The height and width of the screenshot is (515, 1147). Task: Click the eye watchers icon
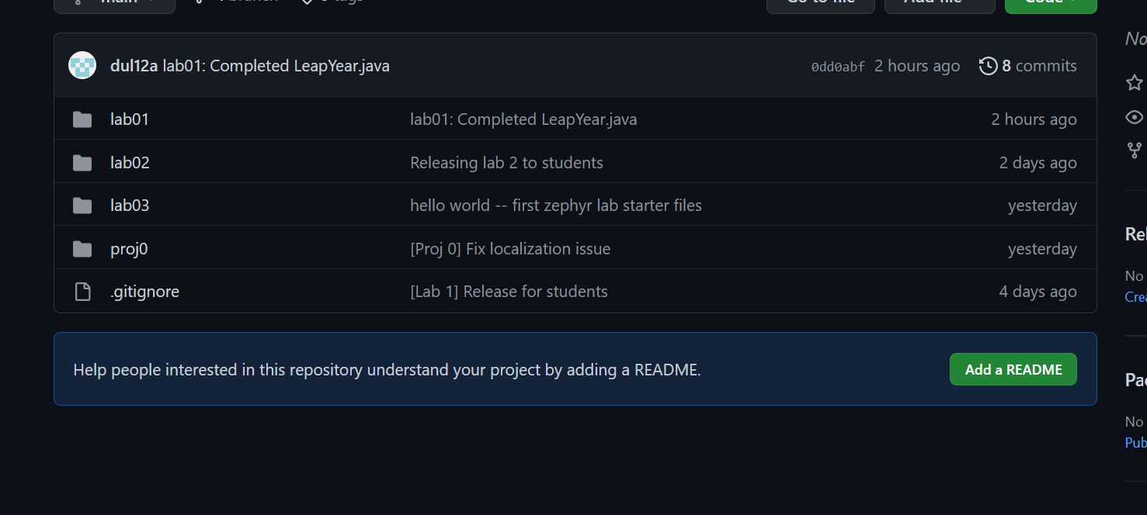(x=1135, y=117)
